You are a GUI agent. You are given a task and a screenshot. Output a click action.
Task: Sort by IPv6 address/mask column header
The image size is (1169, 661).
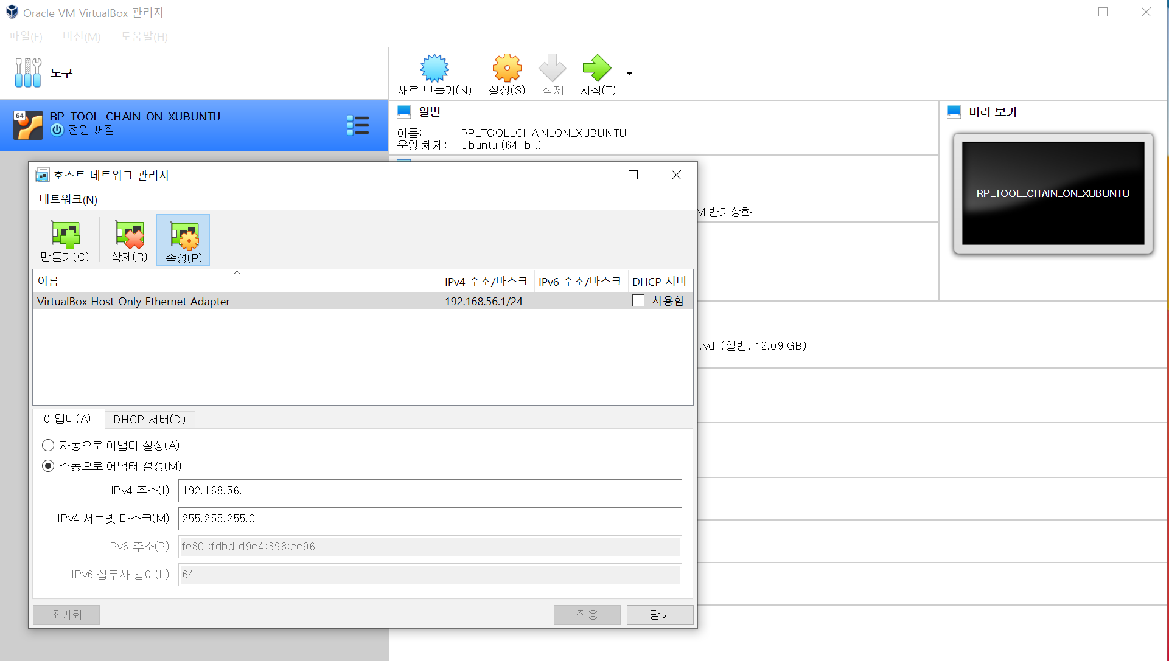(x=581, y=281)
